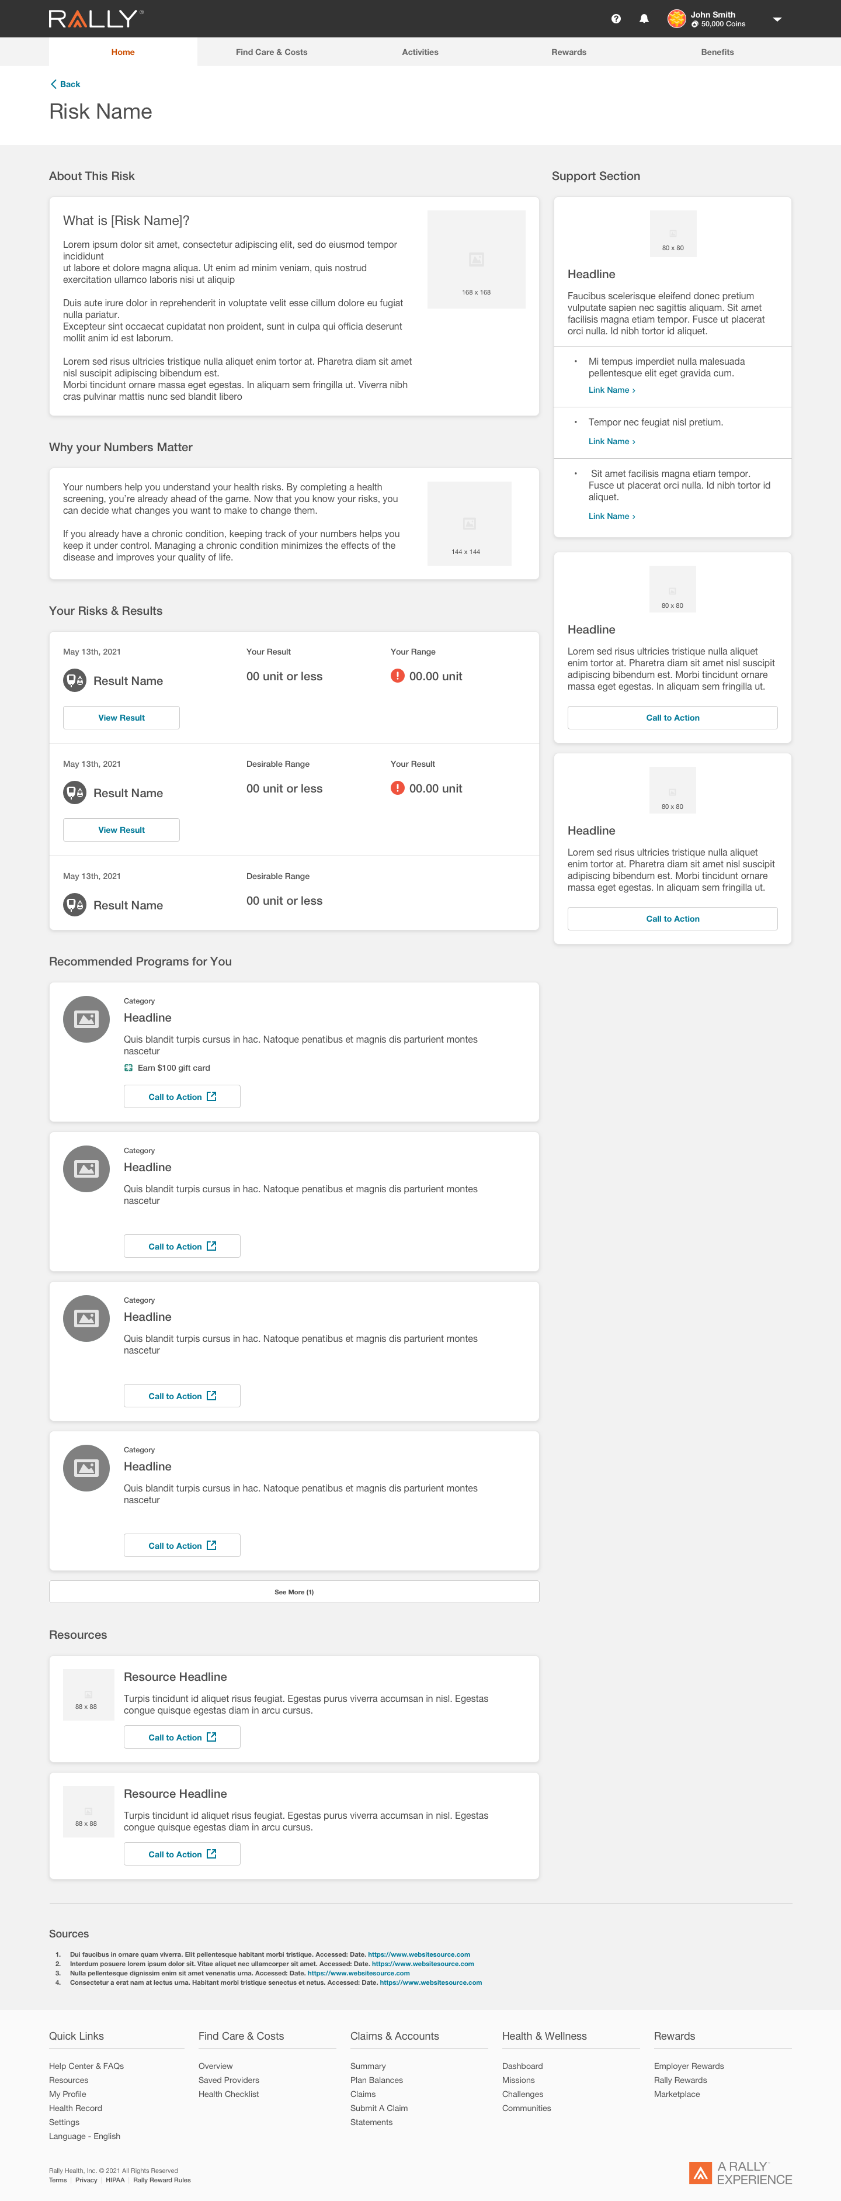Screen dimensions: 841x2201
Task: Open the help question mark icon
Action: click(616, 19)
